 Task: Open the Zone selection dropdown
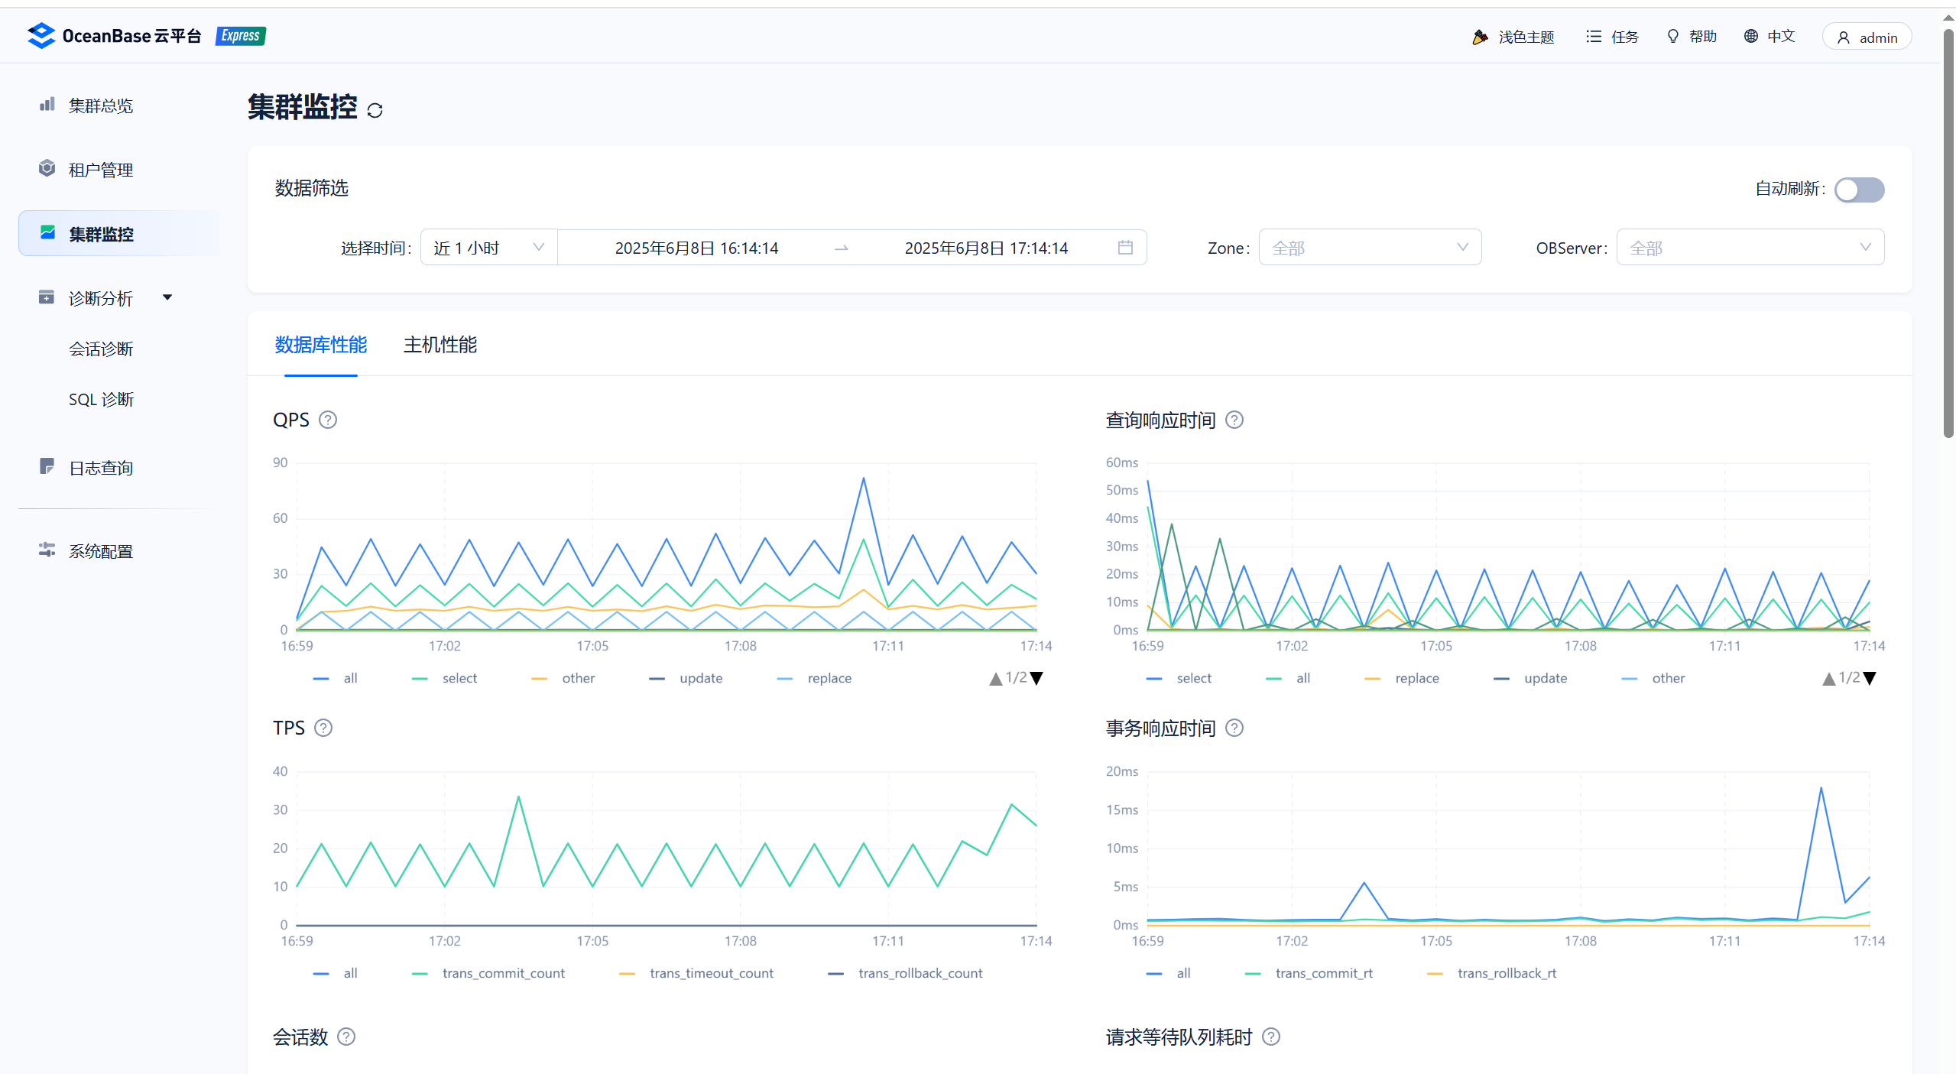point(1369,248)
